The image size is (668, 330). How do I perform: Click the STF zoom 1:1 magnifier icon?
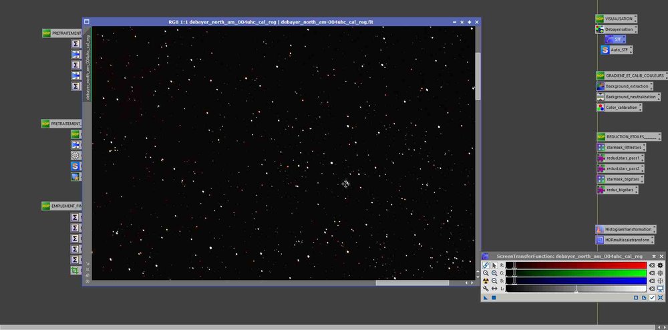click(x=486, y=273)
